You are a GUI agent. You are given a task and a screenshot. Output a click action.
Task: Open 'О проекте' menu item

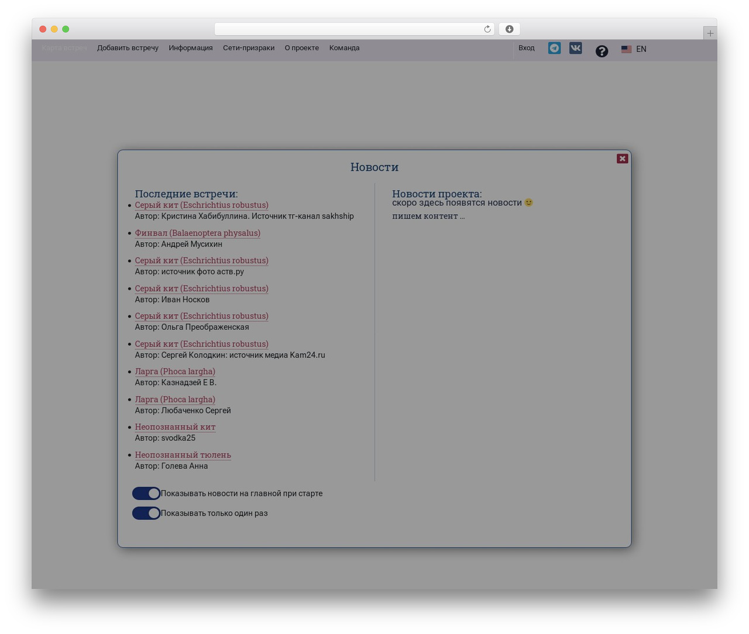click(x=302, y=48)
